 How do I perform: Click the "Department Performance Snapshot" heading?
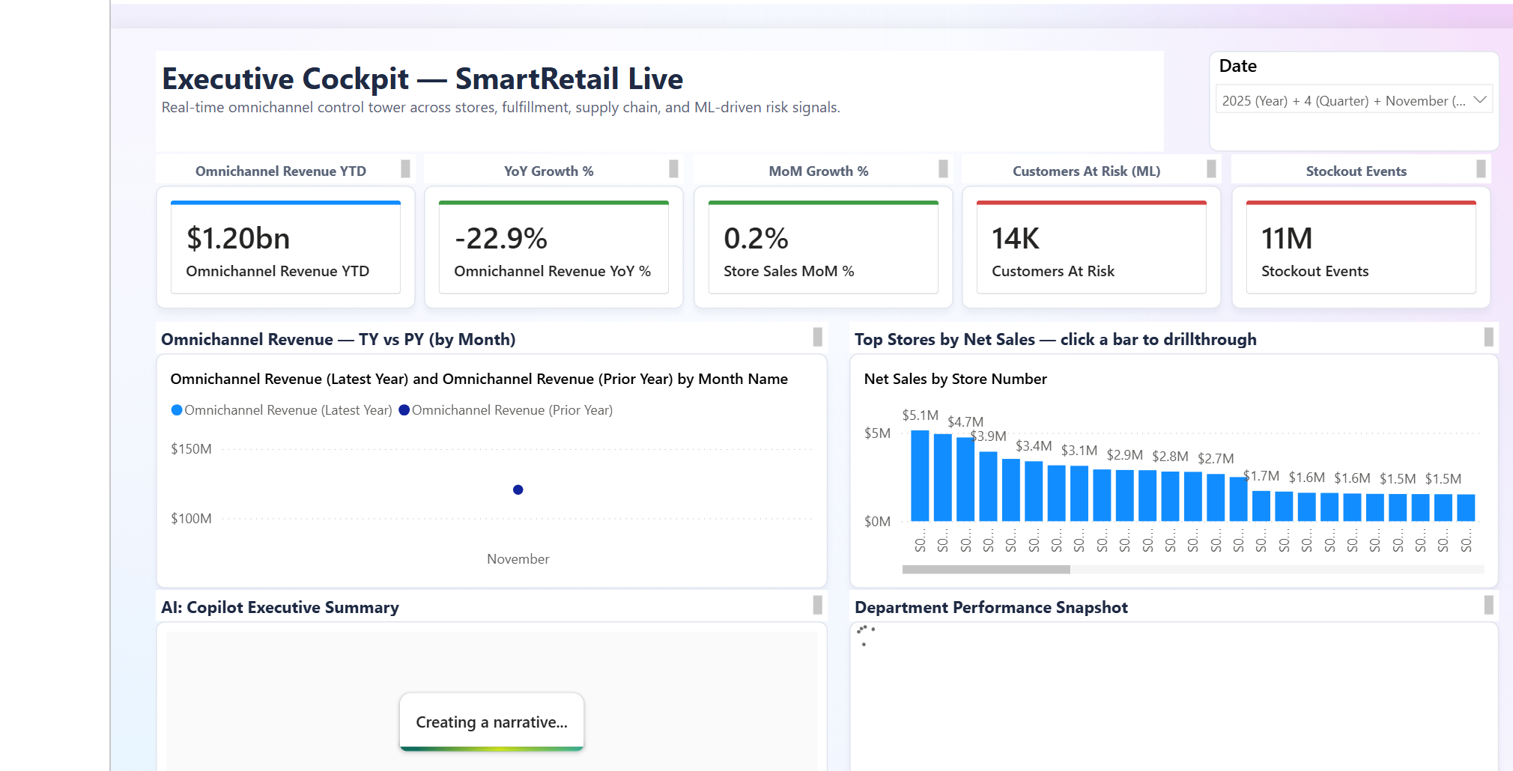[991, 607]
